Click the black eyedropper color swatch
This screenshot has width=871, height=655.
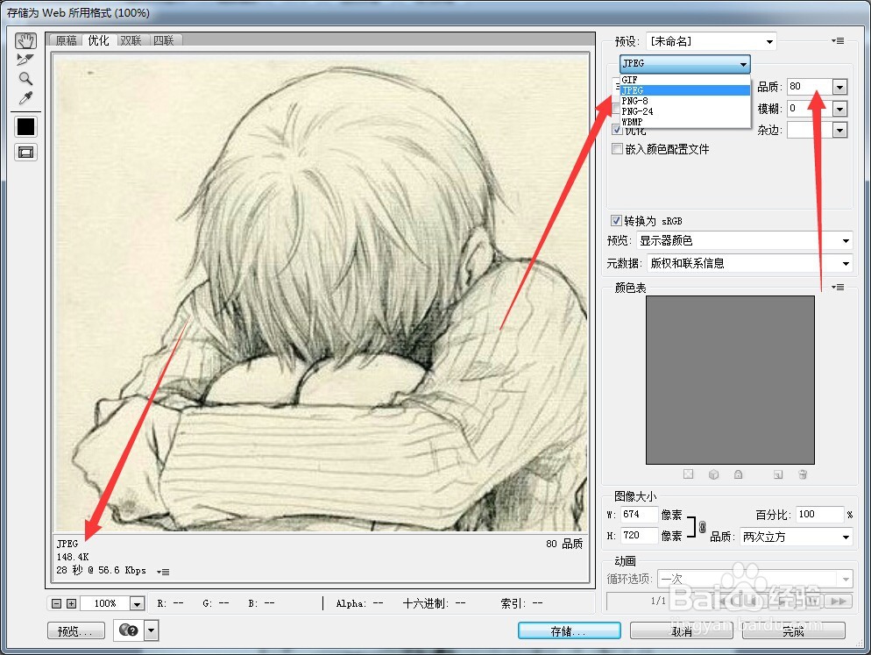point(25,126)
